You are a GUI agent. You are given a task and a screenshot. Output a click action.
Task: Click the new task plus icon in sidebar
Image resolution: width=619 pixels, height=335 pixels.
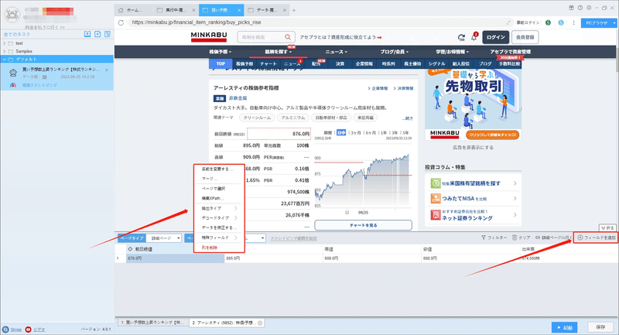tap(97, 34)
